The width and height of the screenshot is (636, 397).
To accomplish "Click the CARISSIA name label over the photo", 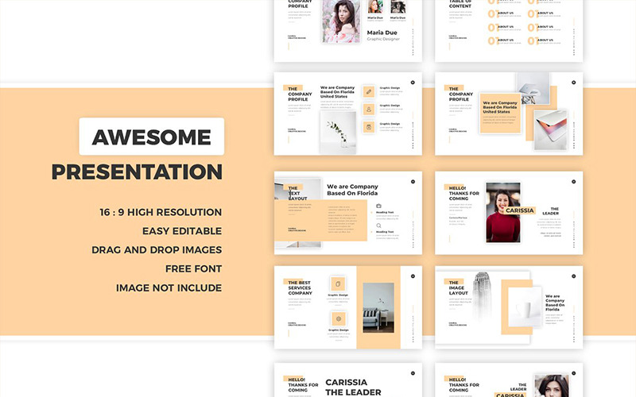I will tap(520, 210).
